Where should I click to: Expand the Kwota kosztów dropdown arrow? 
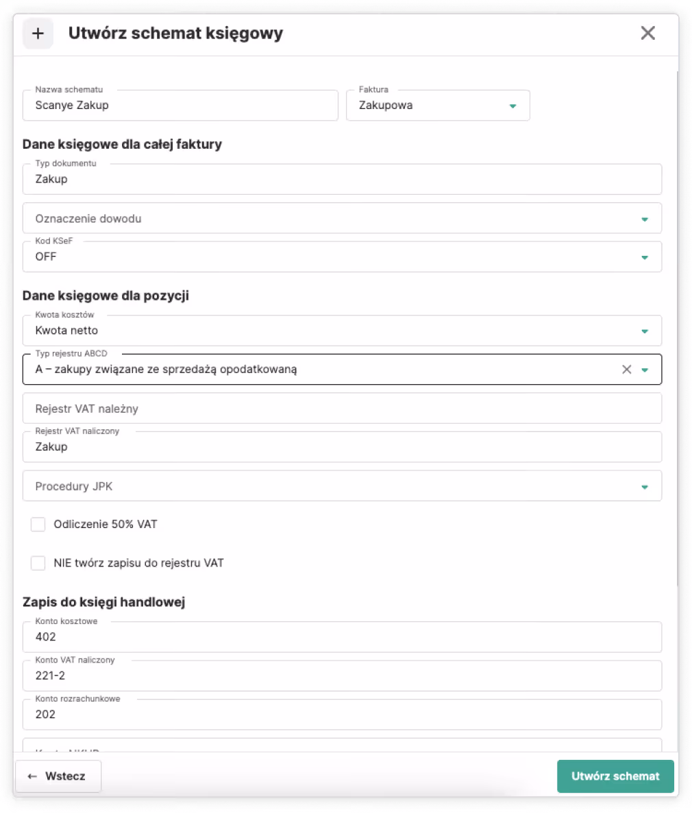pyautogui.click(x=644, y=331)
